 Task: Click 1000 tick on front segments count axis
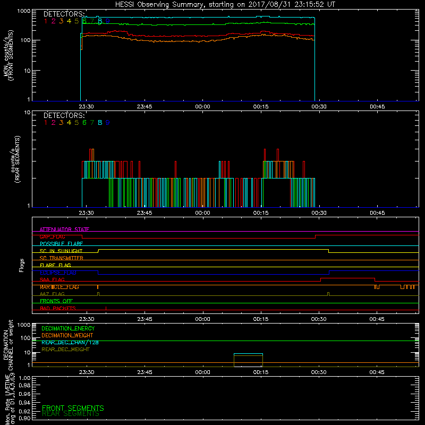point(24,11)
